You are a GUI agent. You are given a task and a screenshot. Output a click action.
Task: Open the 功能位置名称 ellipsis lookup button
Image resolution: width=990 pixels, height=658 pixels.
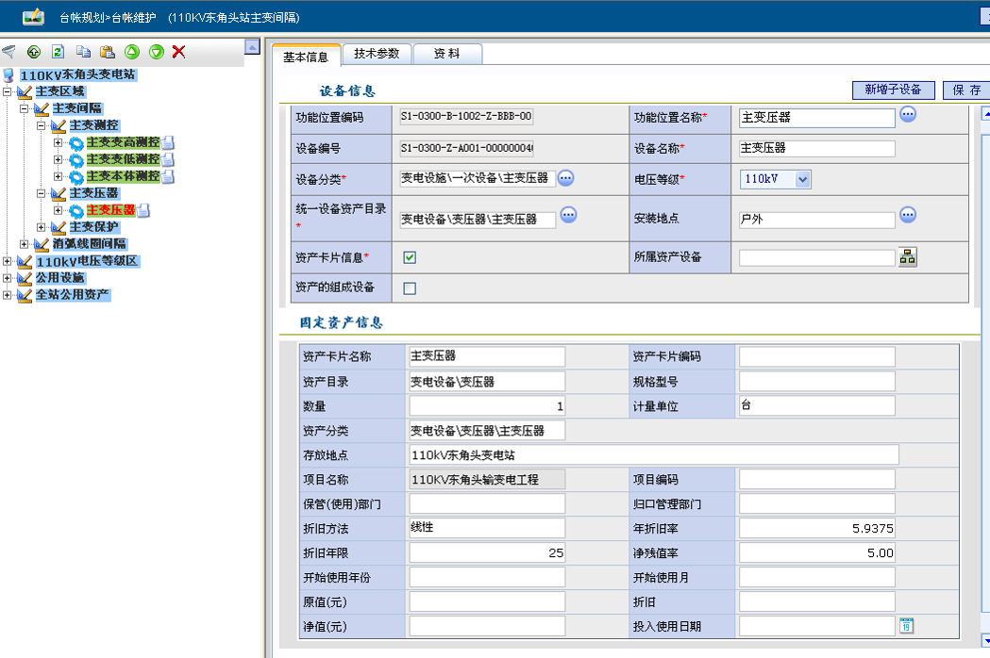point(908,115)
